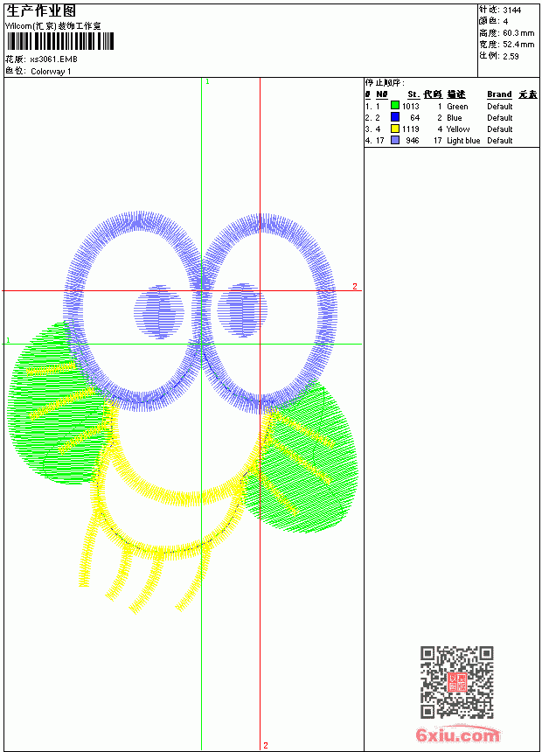Select the Yellow row description

tap(458, 129)
